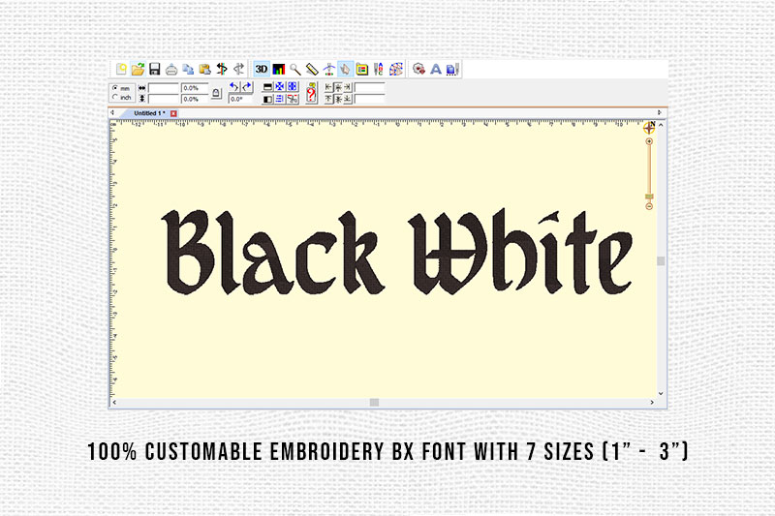Viewport: 775px width, 516px height.
Task: Click the align left edges icon
Action: tap(328, 87)
